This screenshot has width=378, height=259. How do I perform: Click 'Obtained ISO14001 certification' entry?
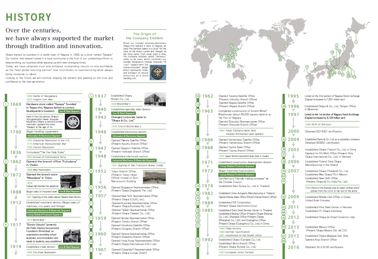tap(323, 132)
